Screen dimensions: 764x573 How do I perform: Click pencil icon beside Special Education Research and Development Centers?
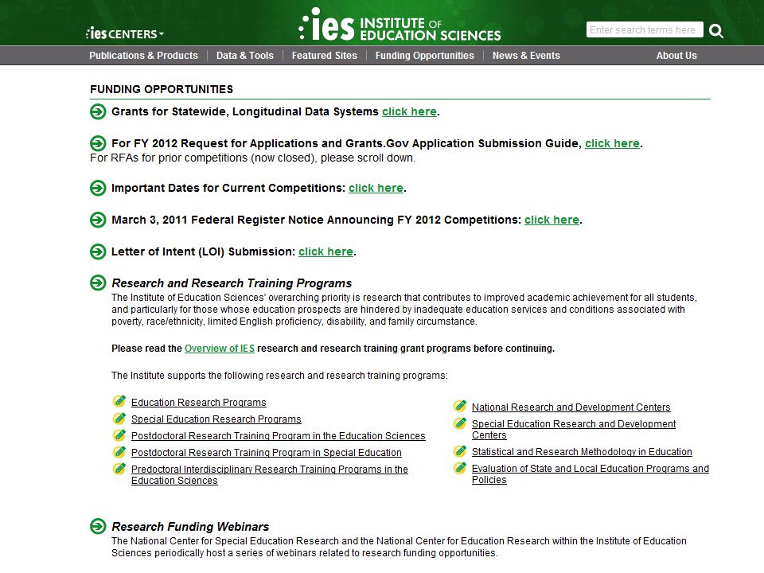pos(460,423)
